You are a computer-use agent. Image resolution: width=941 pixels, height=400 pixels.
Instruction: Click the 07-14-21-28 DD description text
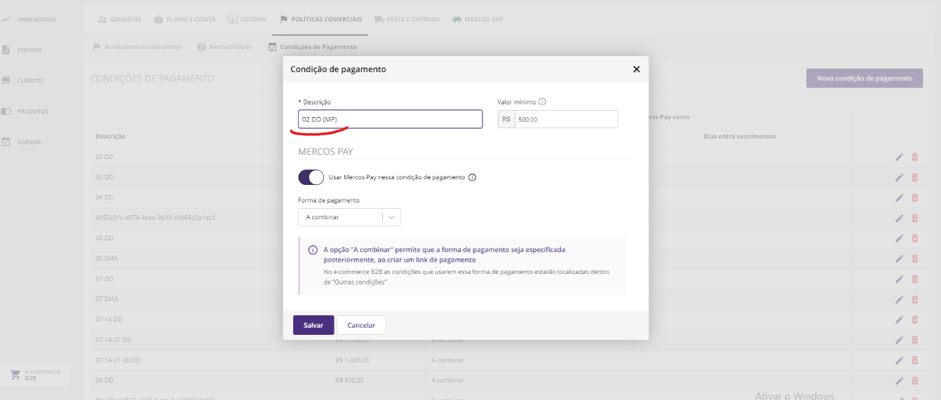pyautogui.click(x=118, y=360)
